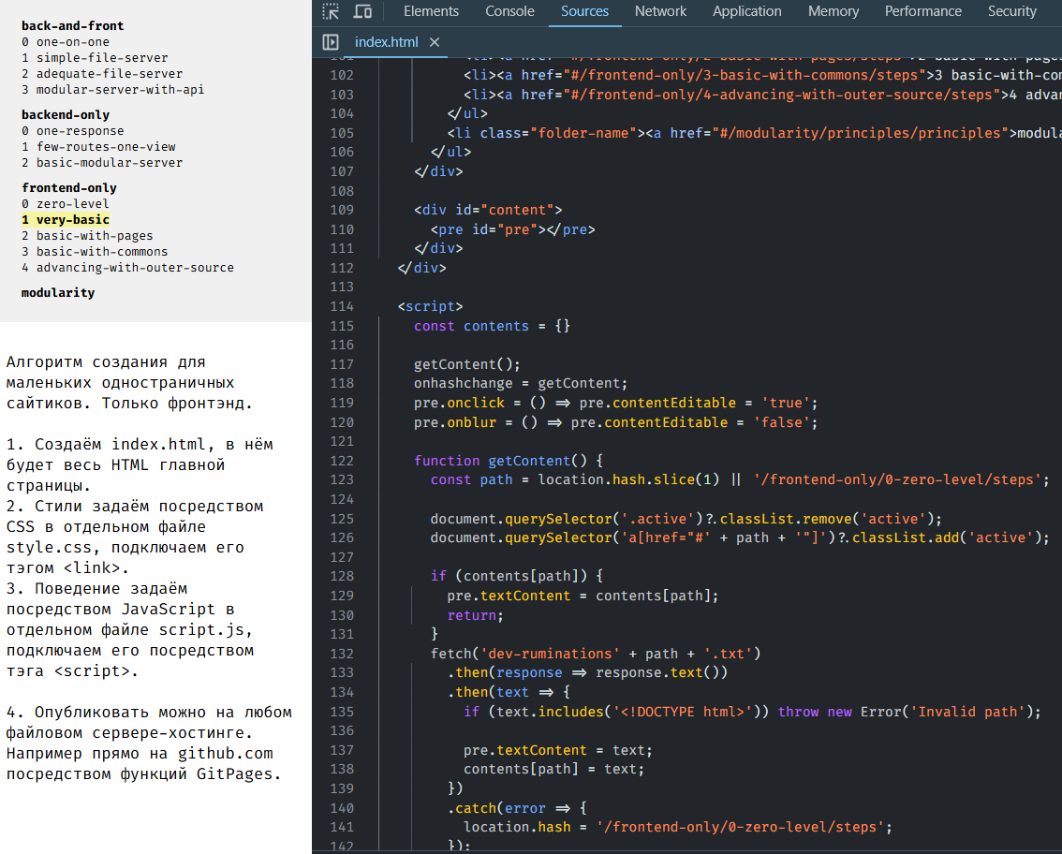Open the 2 basic-modular-server link
Screen dimensions: 1062x854
point(101,163)
